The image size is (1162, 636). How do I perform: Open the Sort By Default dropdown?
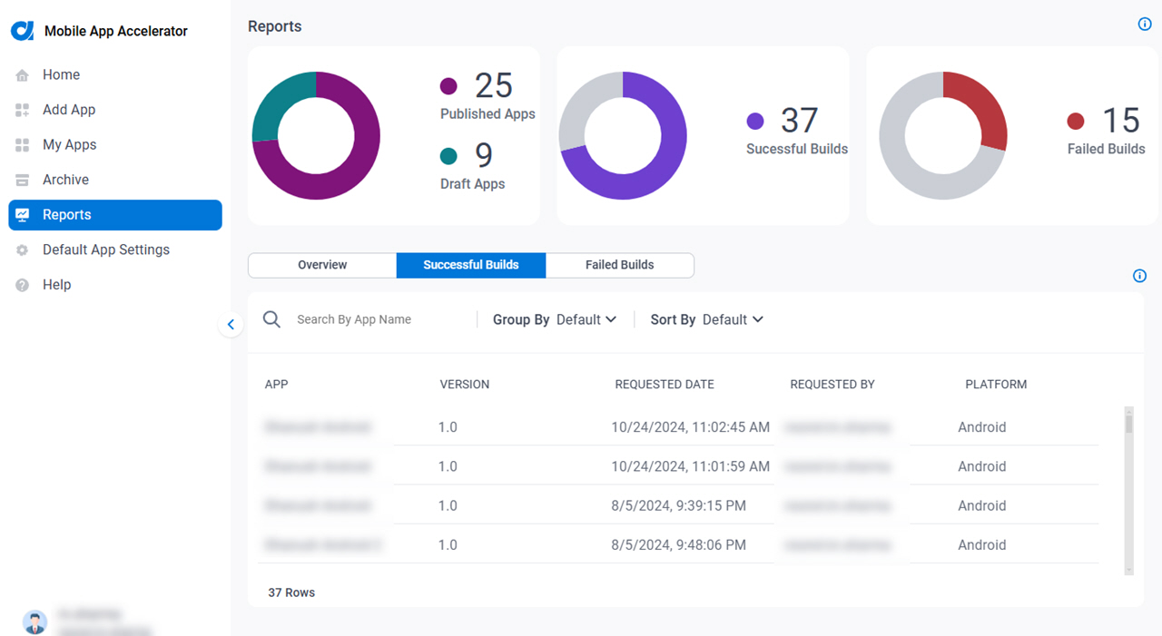[x=707, y=319]
